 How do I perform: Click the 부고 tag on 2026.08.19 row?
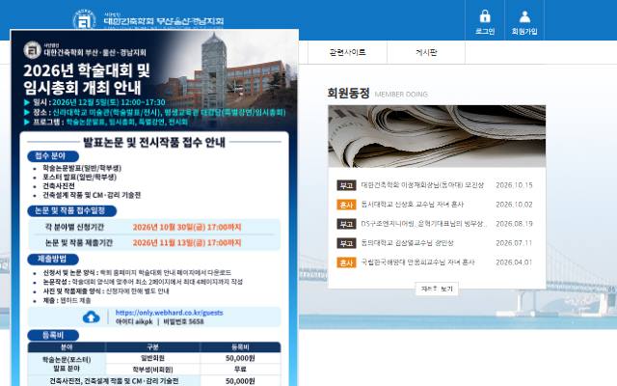pos(346,224)
